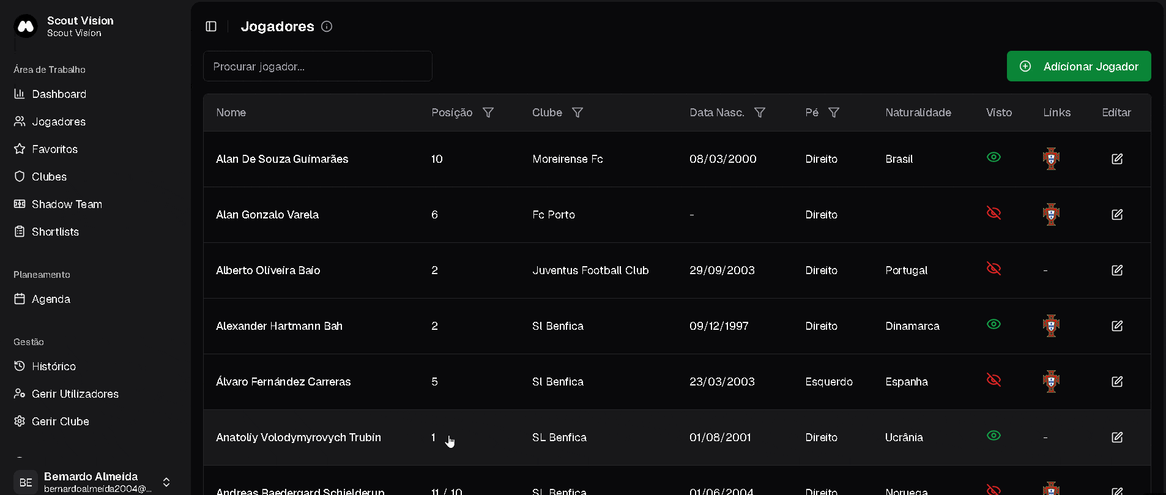Open the Gerir Utilizadores link

click(x=75, y=394)
